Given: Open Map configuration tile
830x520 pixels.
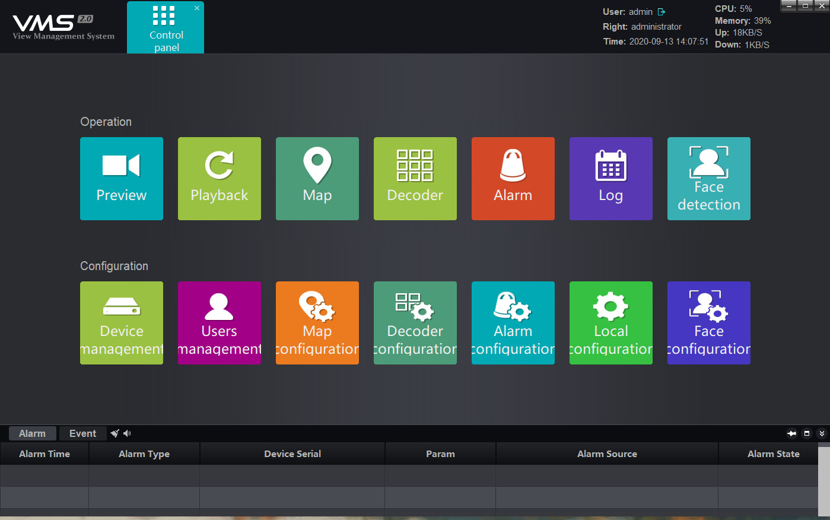Looking at the screenshot, I should (317, 323).
